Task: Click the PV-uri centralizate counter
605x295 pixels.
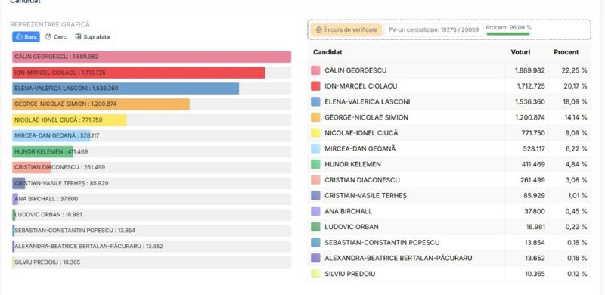Action: (x=433, y=29)
